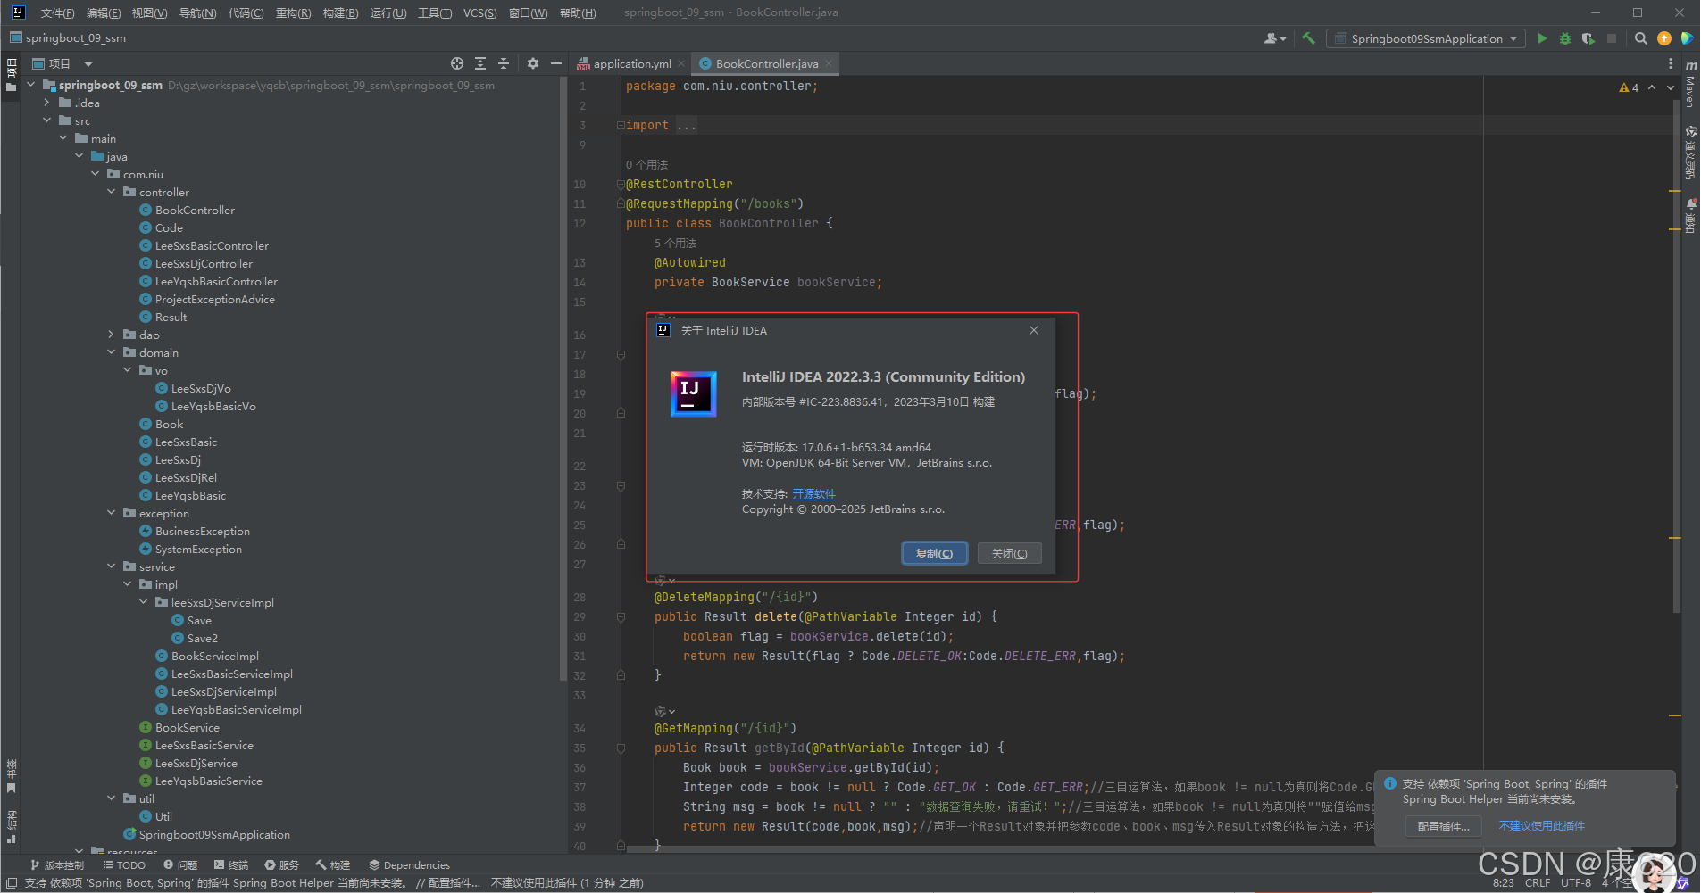
Task: Start debugging with the bug icon
Action: click(1565, 38)
